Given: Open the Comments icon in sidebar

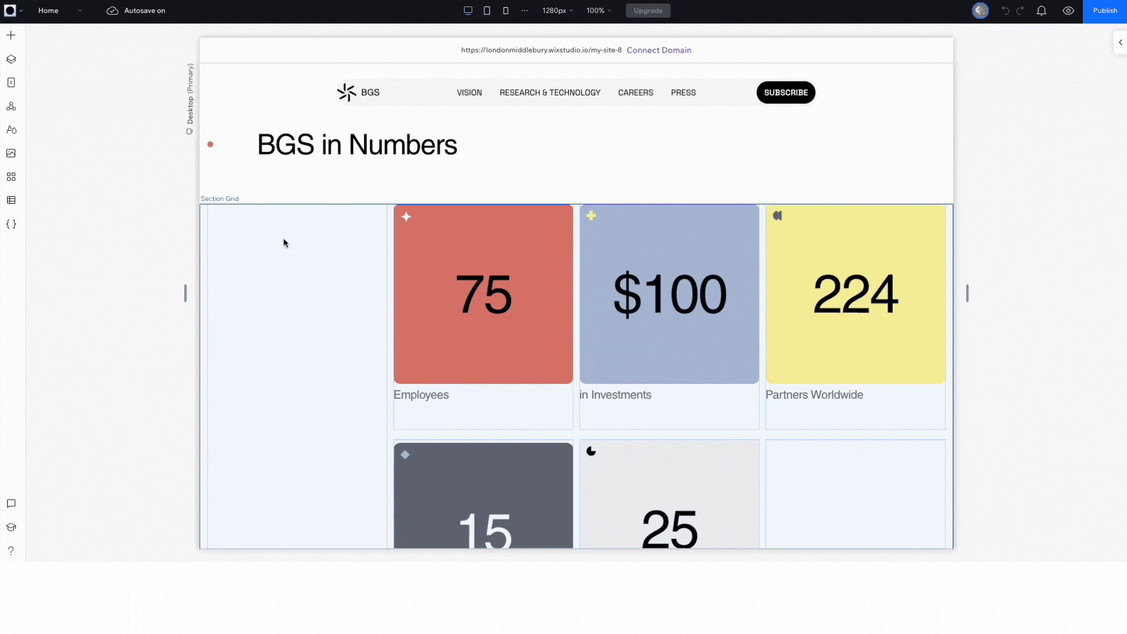Looking at the screenshot, I should click(11, 504).
